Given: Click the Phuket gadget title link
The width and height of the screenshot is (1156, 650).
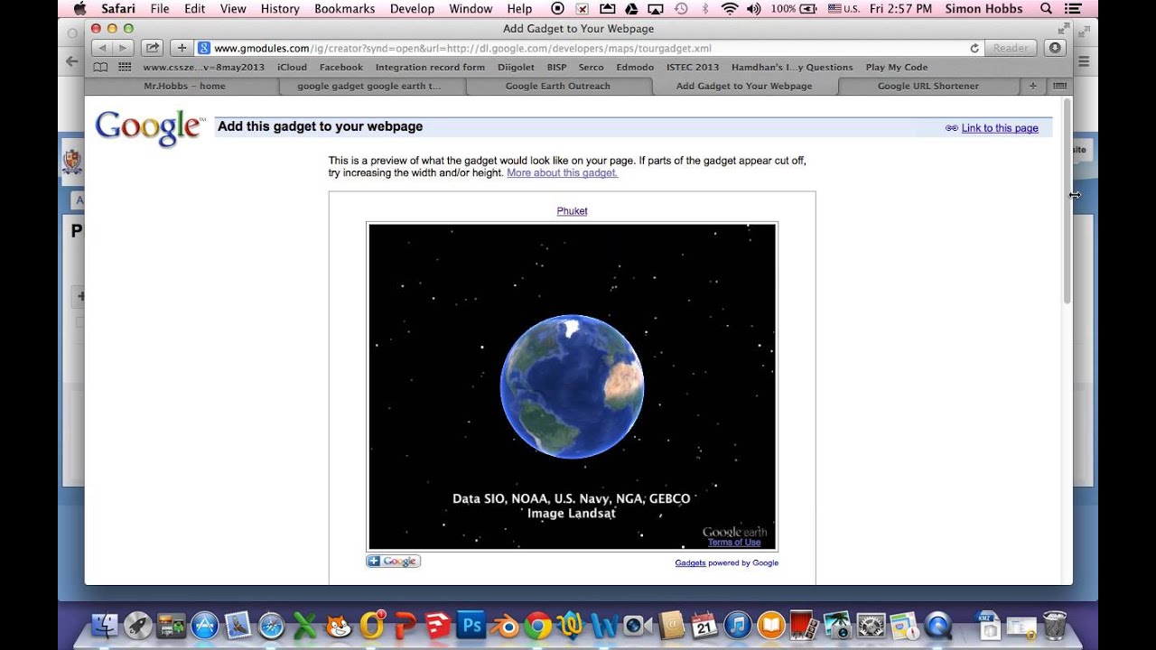Looking at the screenshot, I should click(x=572, y=210).
